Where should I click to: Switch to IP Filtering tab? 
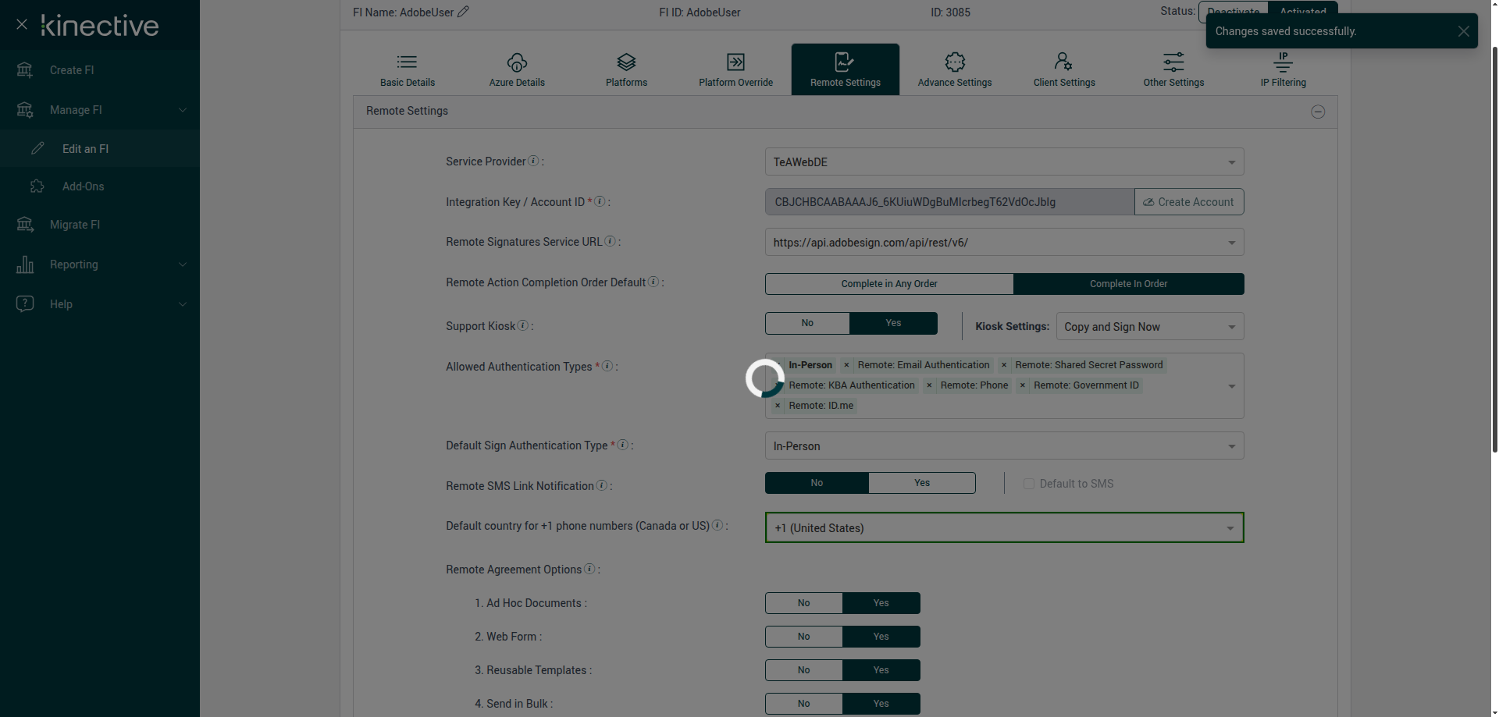1283,69
